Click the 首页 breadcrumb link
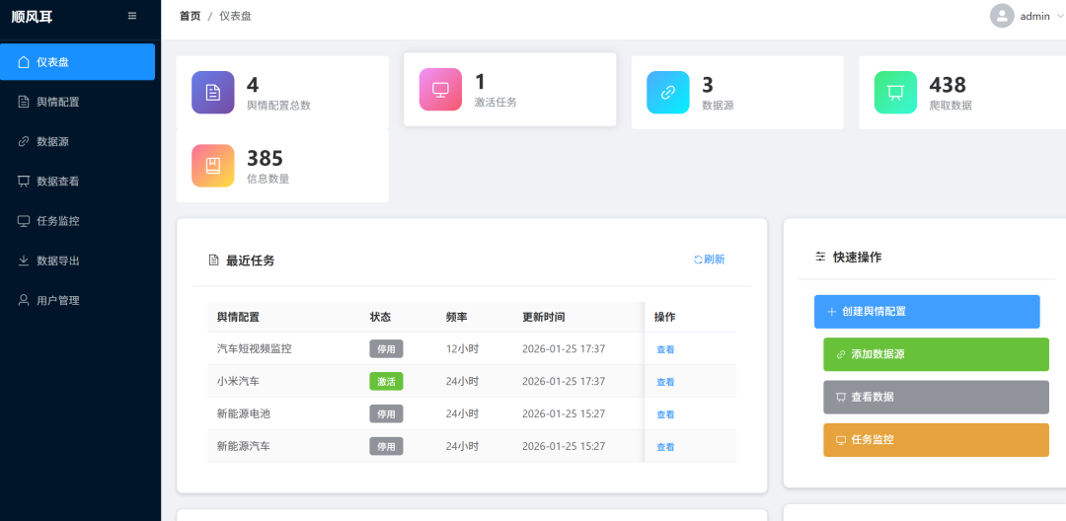 (190, 17)
